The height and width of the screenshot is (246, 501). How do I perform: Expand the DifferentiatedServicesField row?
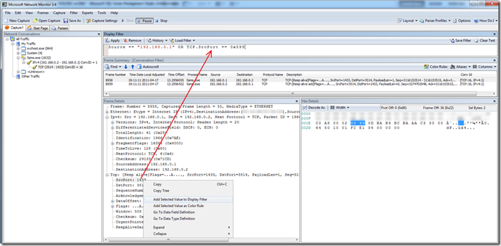pos(113,128)
